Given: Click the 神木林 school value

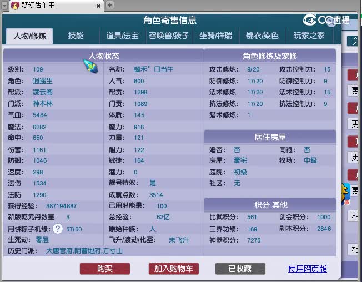Looking at the screenshot, I should 43,104.
